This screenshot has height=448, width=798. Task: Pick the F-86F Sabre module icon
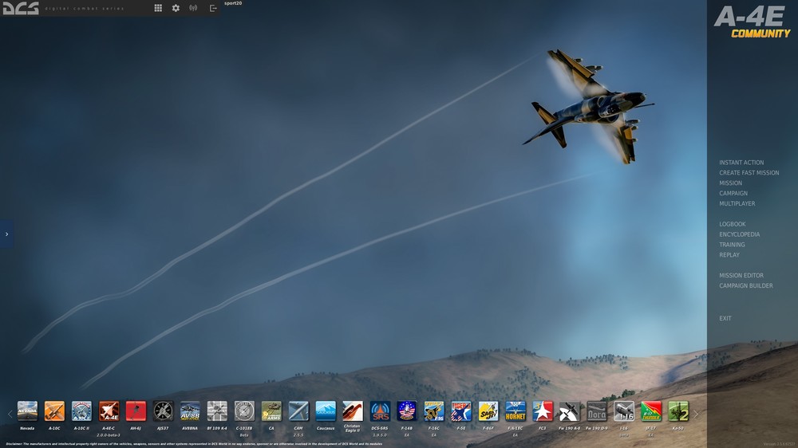pos(488,411)
